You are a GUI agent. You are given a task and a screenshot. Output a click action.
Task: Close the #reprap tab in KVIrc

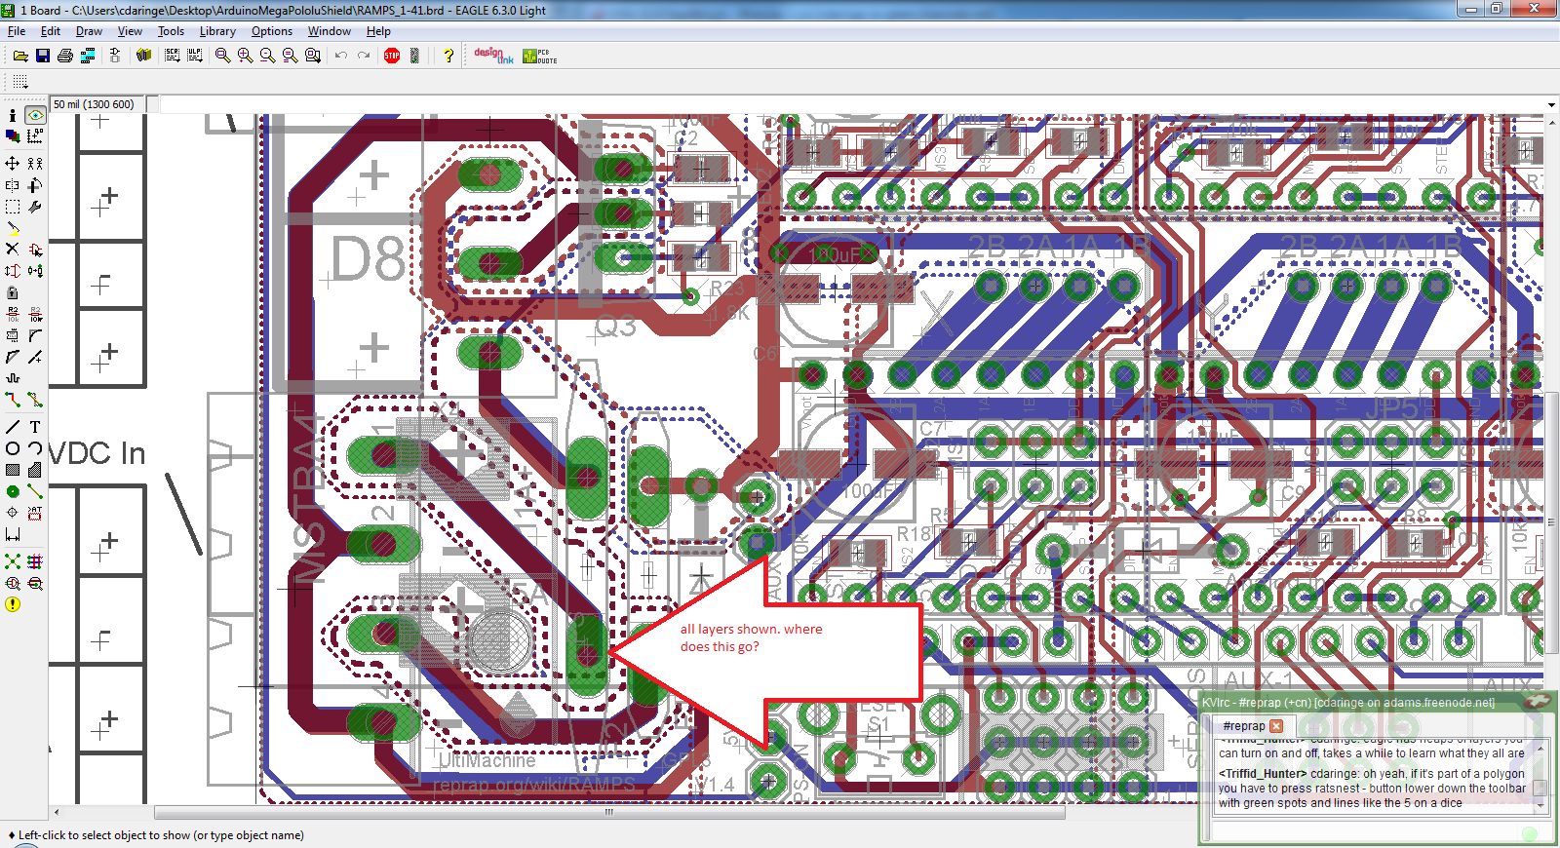1276,726
